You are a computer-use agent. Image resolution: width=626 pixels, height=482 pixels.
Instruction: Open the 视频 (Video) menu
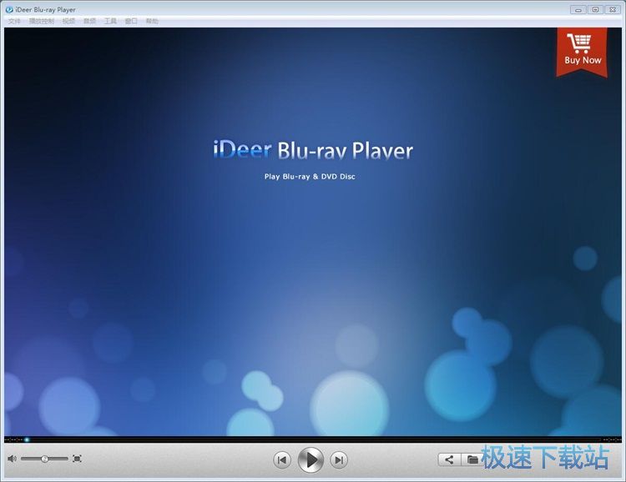68,21
